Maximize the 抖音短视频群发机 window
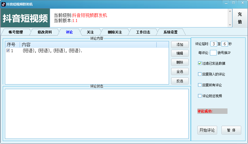This screenshot has width=248, height=144. pos(234,3)
